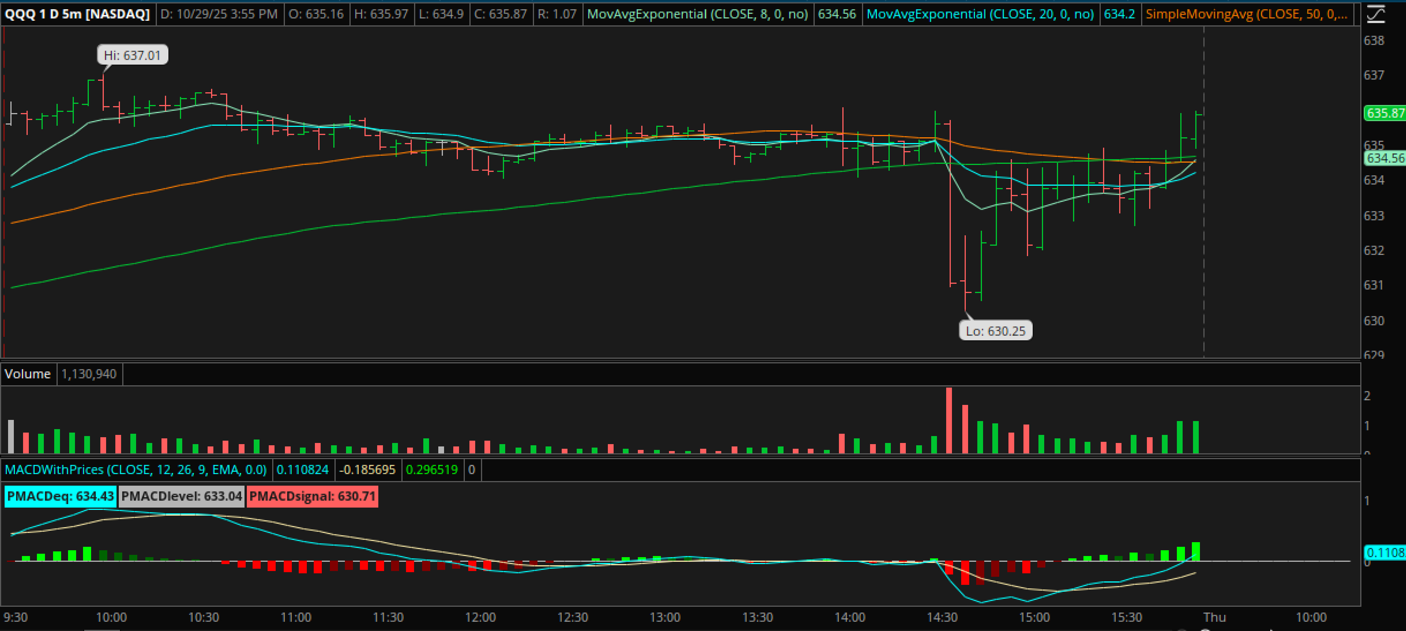The height and width of the screenshot is (631, 1406).
Task: Click the 634.56 EMA value tag on axis
Action: [x=1385, y=158]
